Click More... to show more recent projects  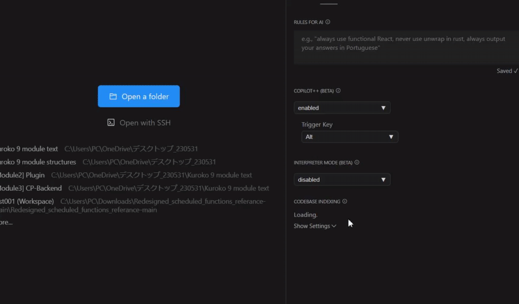tap(6, 223)
